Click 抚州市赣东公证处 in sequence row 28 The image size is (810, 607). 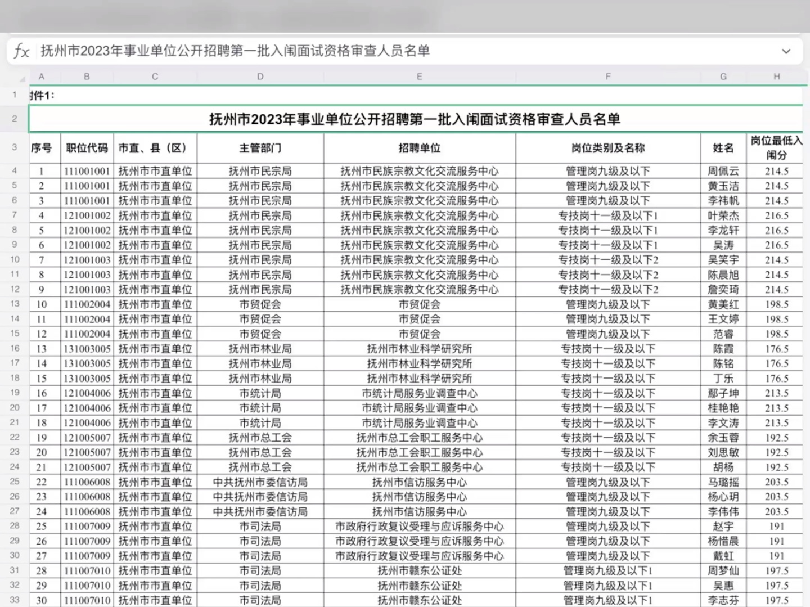click(x=420, y=570)
